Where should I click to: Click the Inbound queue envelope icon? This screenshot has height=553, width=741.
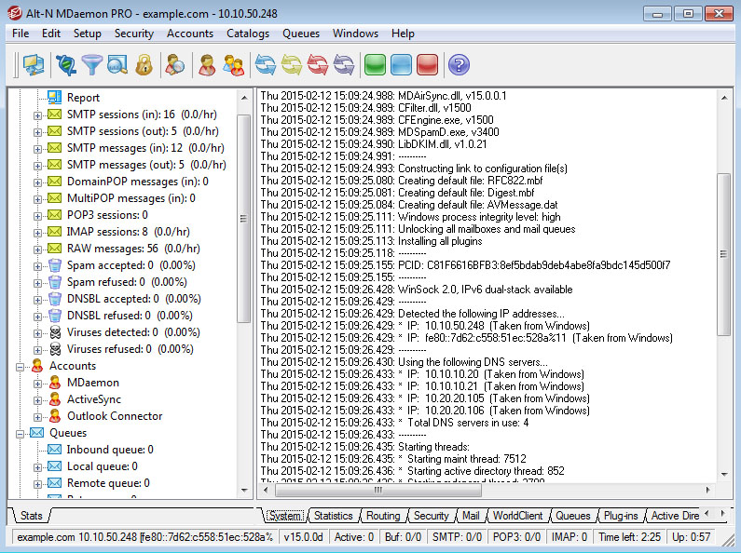54,449
